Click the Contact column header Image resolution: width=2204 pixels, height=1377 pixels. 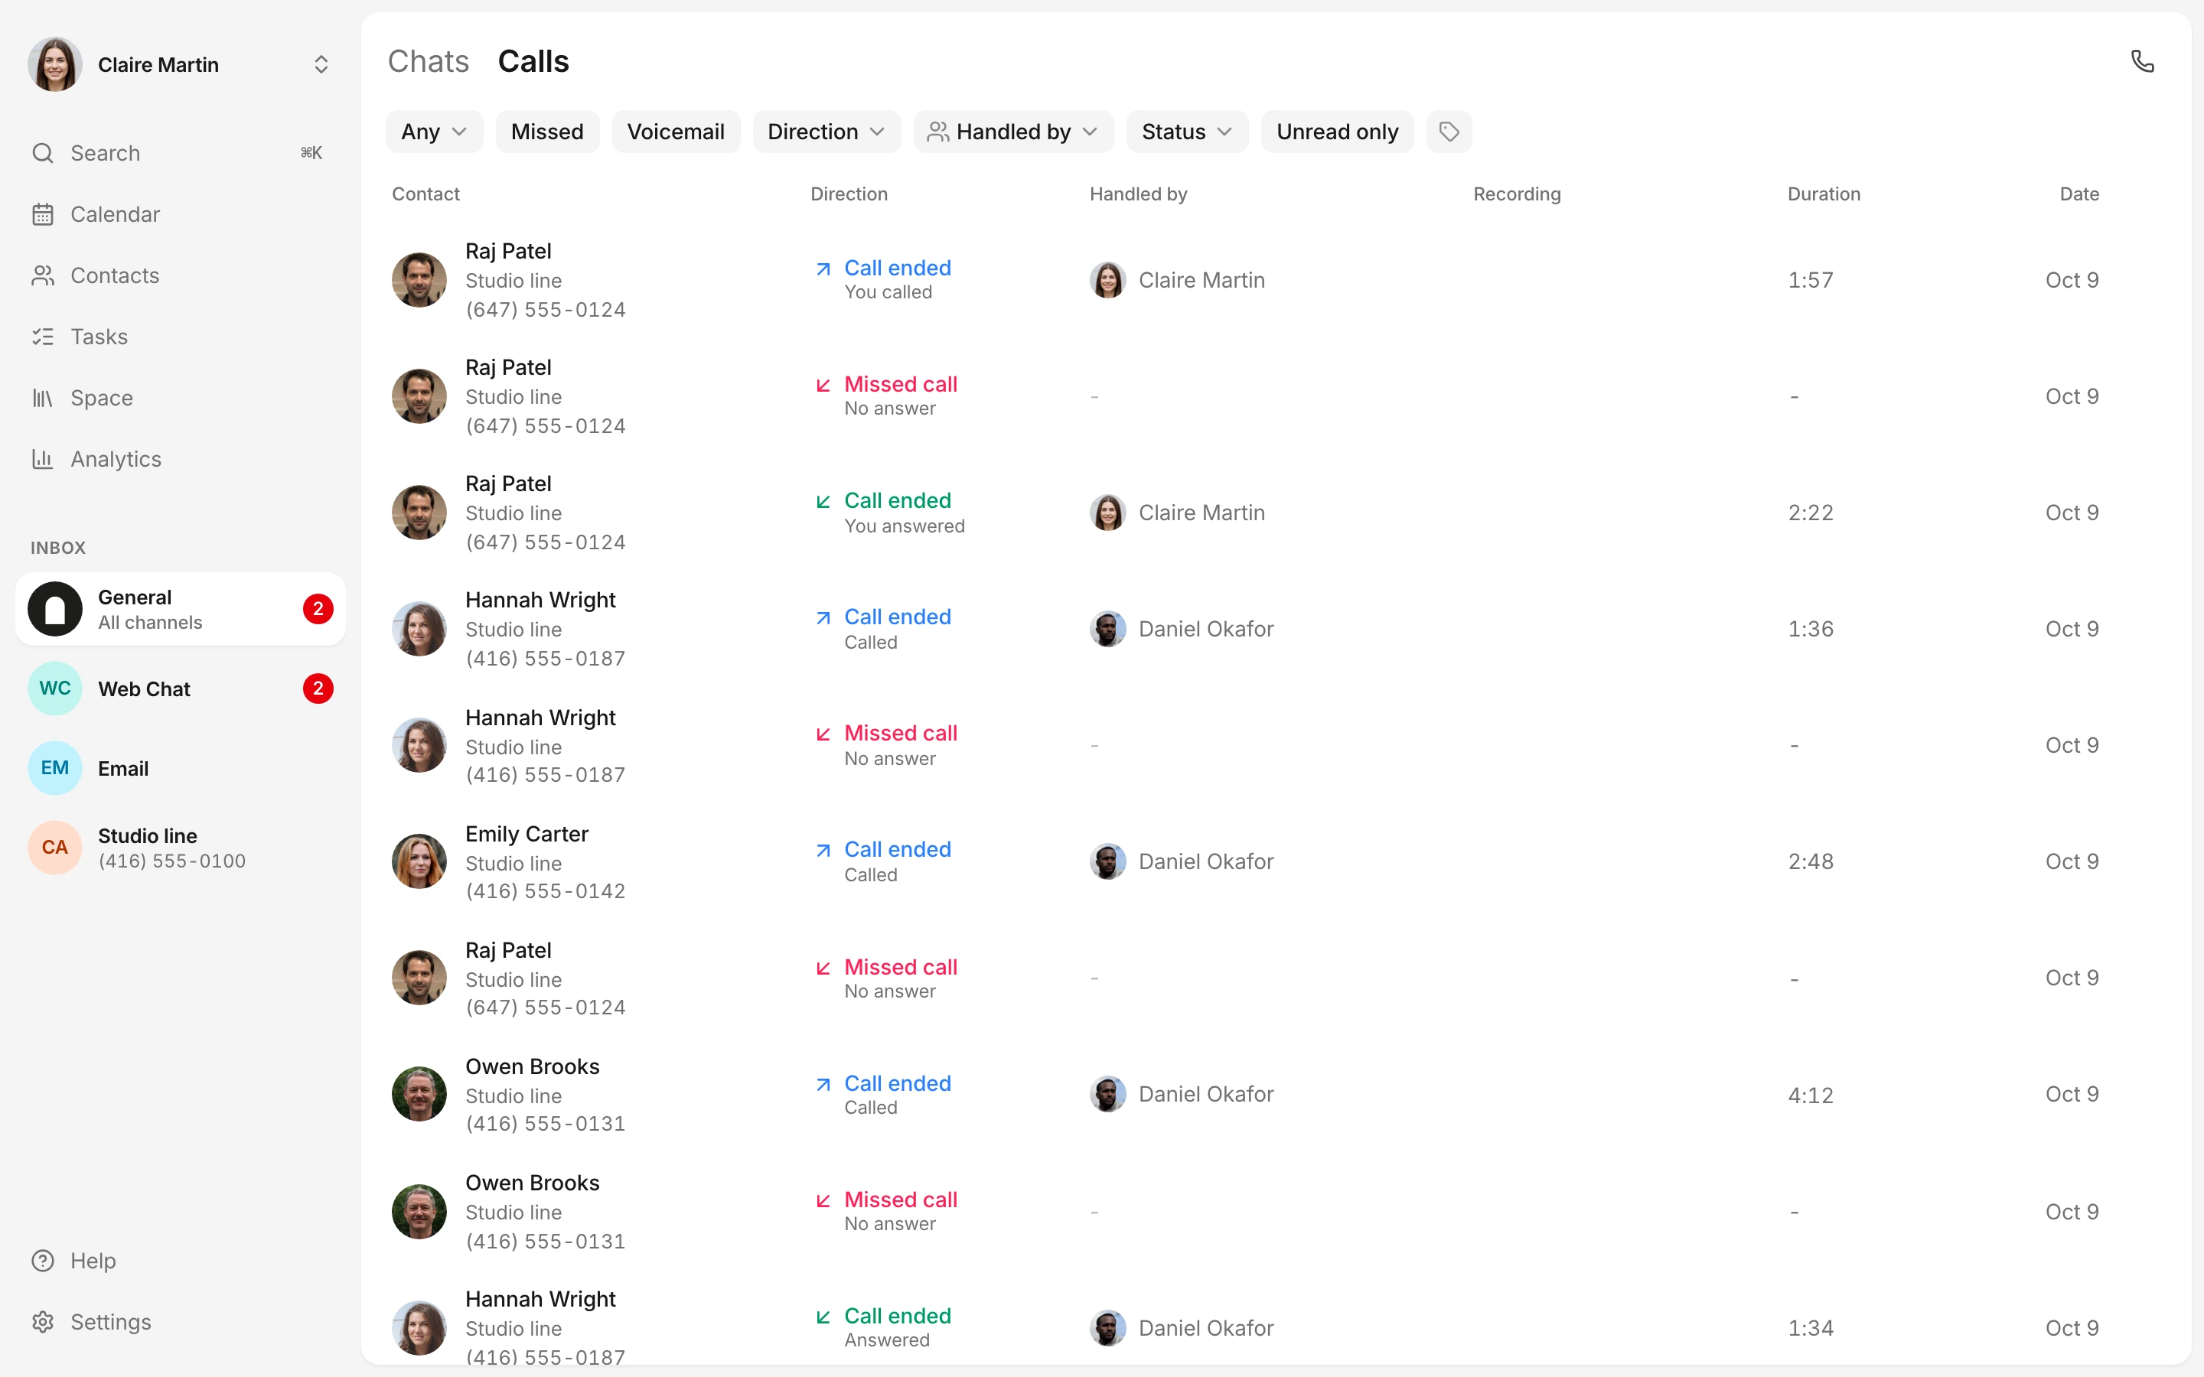coord(425,194)
